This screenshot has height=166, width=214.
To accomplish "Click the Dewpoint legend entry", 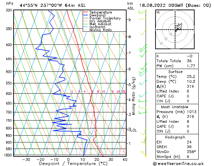I will point(101,15).
